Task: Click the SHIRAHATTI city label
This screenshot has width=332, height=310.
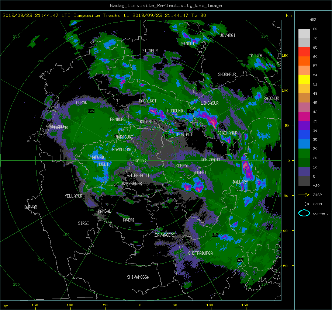Action: click(x=138, y=175)
